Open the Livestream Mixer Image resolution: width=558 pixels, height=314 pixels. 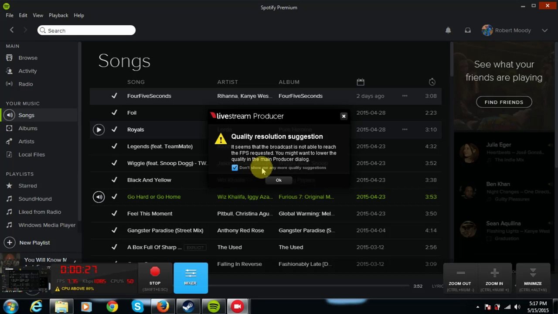click(191, 277)
